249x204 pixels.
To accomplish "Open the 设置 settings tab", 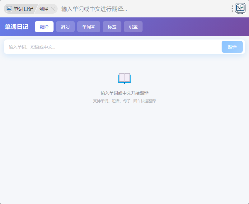I will (133, 27).
